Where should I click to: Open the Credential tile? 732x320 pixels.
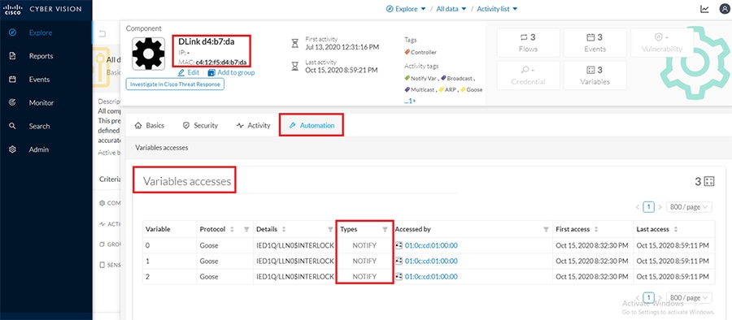pos(528,75)
